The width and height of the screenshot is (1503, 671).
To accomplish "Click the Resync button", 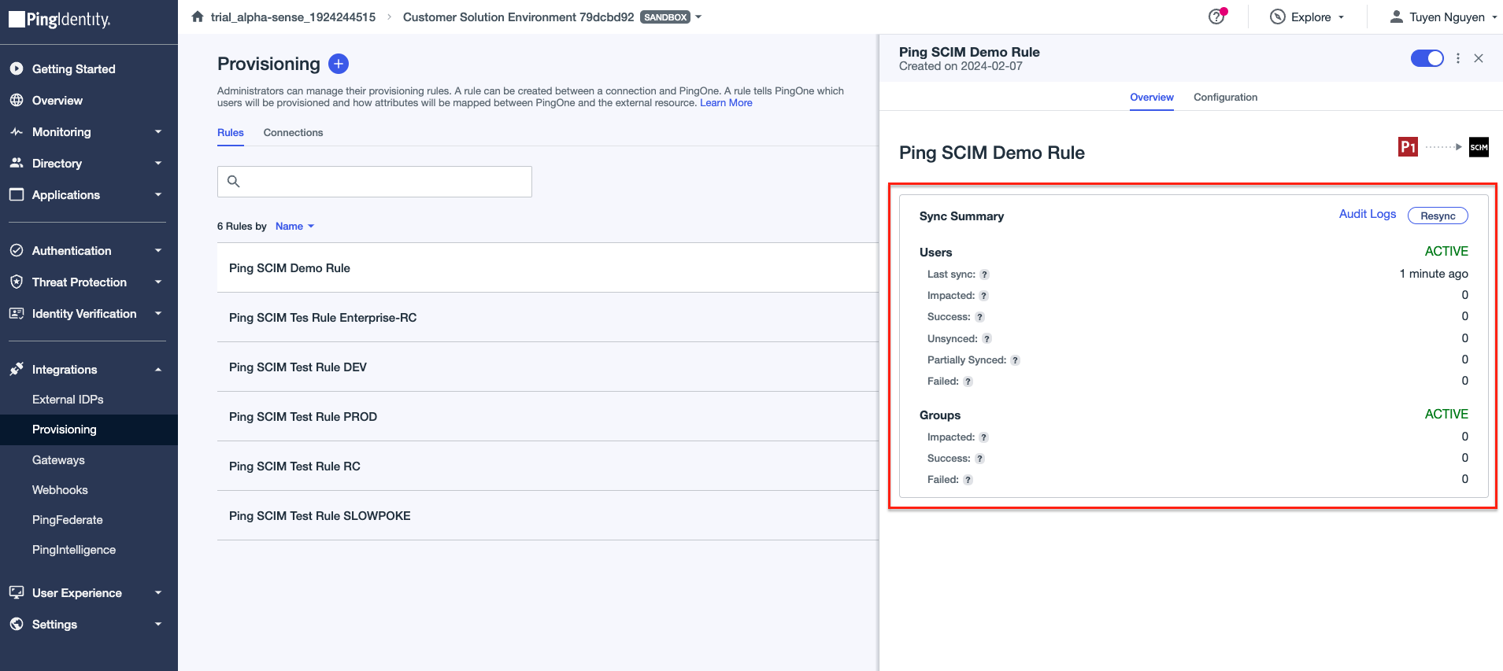I will click(x=1438, y=216).
